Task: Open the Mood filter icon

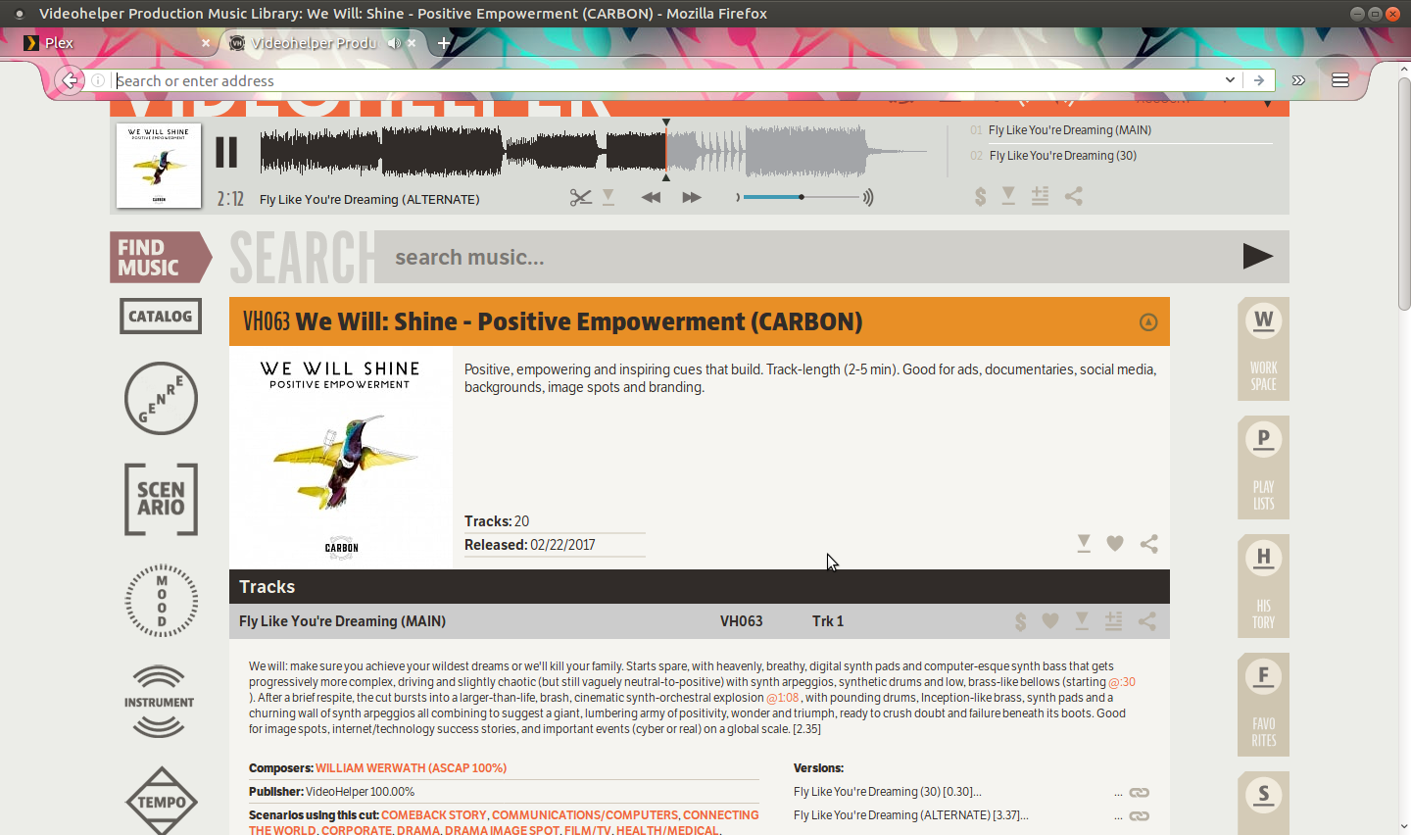Action: pyautogui.click(x=162, y=601)
